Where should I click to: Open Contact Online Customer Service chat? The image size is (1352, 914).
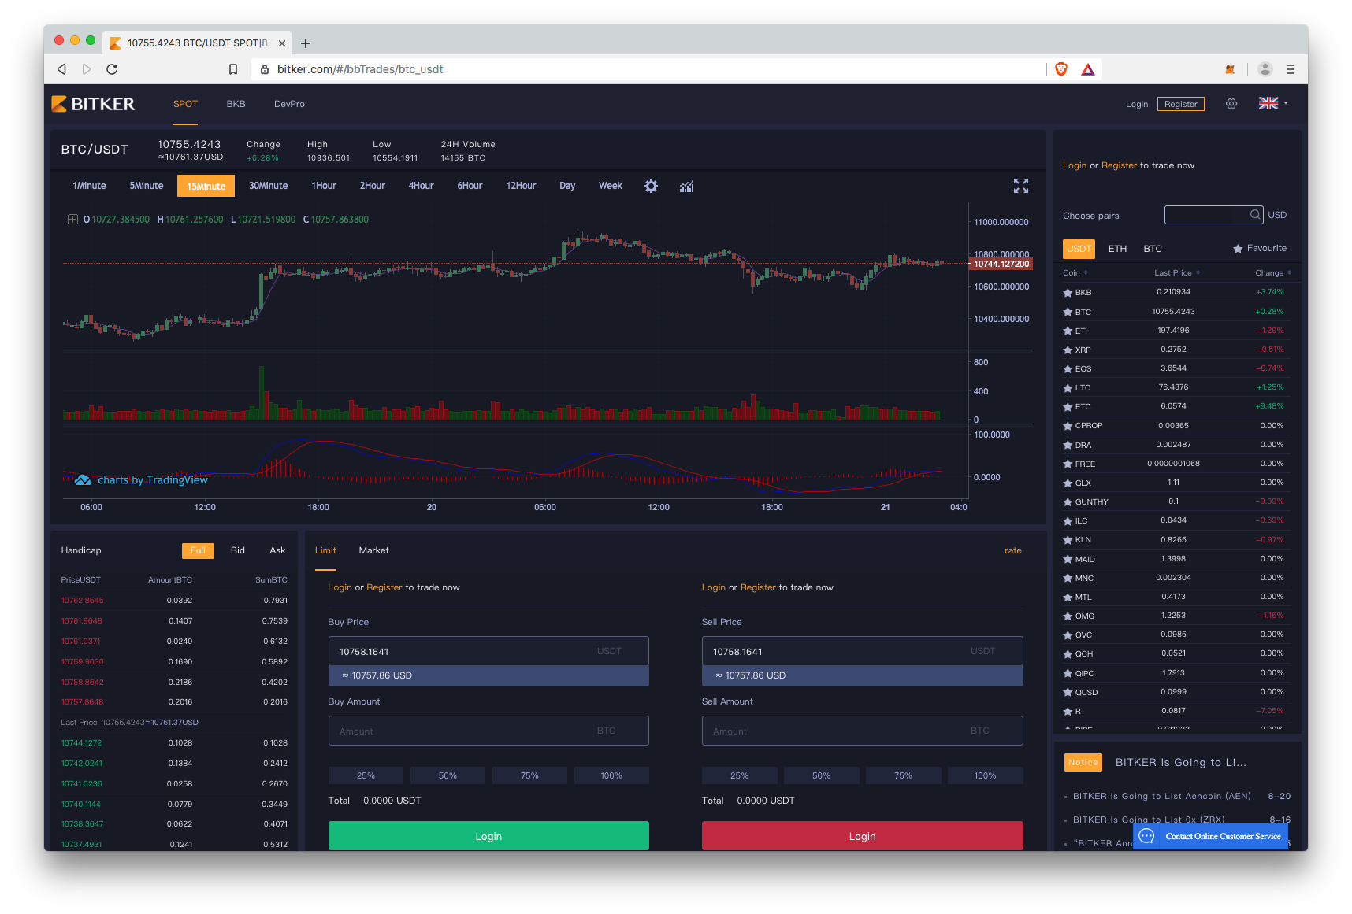[x=1210, y=836]
